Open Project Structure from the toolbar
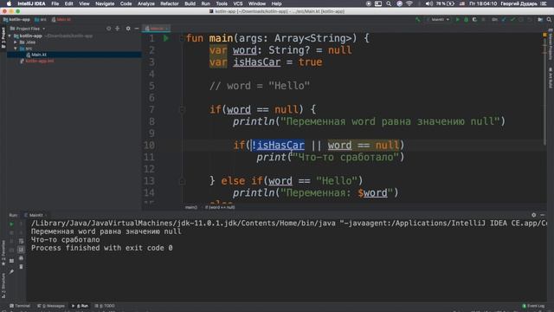Image resolution: width=554 pixels, height=312 pixels. tap(540, 19)
